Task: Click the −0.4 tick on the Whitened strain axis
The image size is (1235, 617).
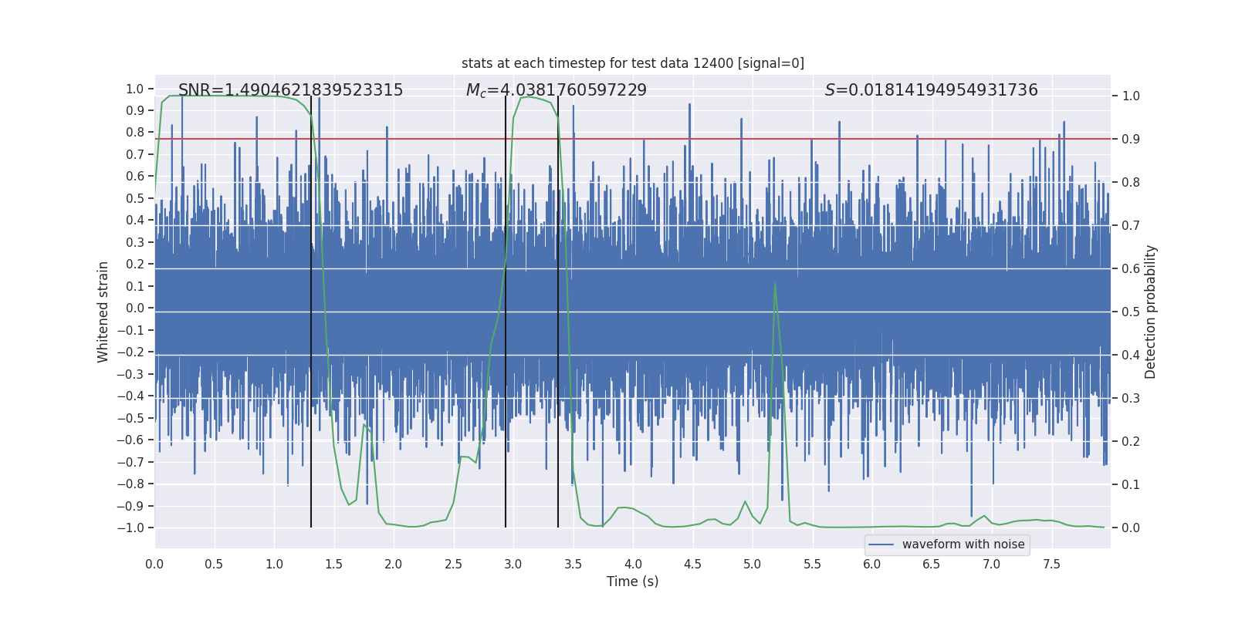Action: pyautogui.click(x=130, y=396)
